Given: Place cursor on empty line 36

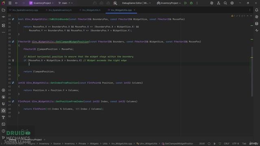Looking at the screenshot, I should tap(133, 64).
